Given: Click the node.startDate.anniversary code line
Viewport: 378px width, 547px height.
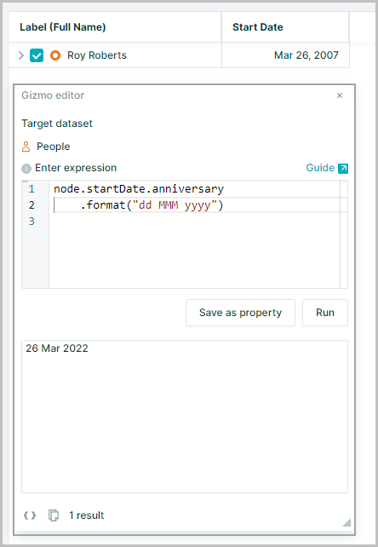Looking at the screenshot, I should (x=139, y=189).
